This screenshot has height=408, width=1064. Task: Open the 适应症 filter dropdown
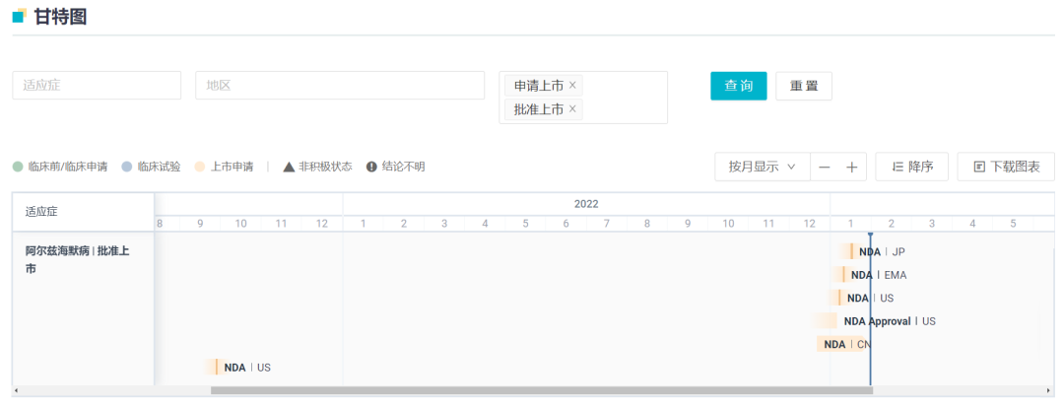tap(97, 86)
